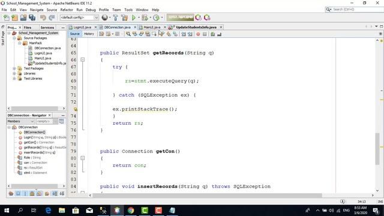The width and height of the screenshot is (384, 216).
Task: Select DBConnection.java in project tree
Action: point(47,48)
